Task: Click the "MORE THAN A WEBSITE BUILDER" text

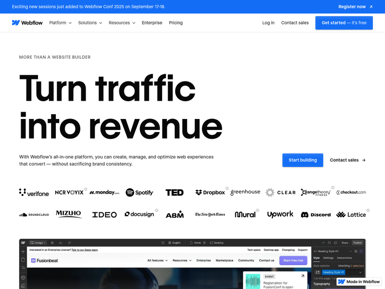Action: click(x=55, y=57)
